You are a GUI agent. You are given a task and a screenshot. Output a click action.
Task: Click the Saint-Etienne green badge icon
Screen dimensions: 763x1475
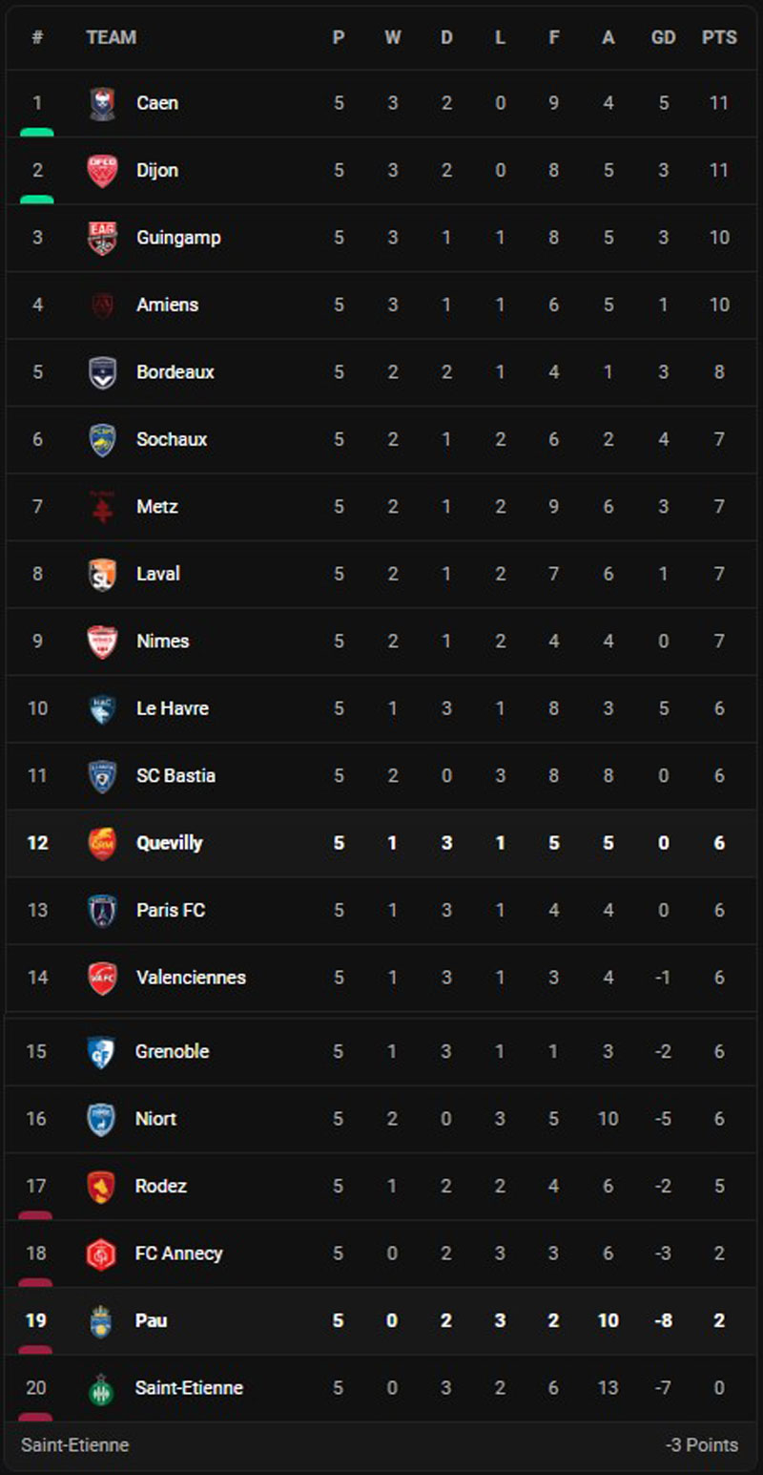coord(101,1388)
